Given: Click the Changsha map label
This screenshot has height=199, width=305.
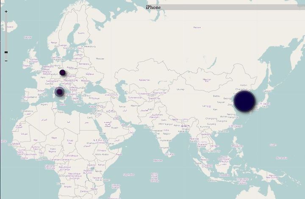Looking at the screenshot, I should [x=222, y=121].
